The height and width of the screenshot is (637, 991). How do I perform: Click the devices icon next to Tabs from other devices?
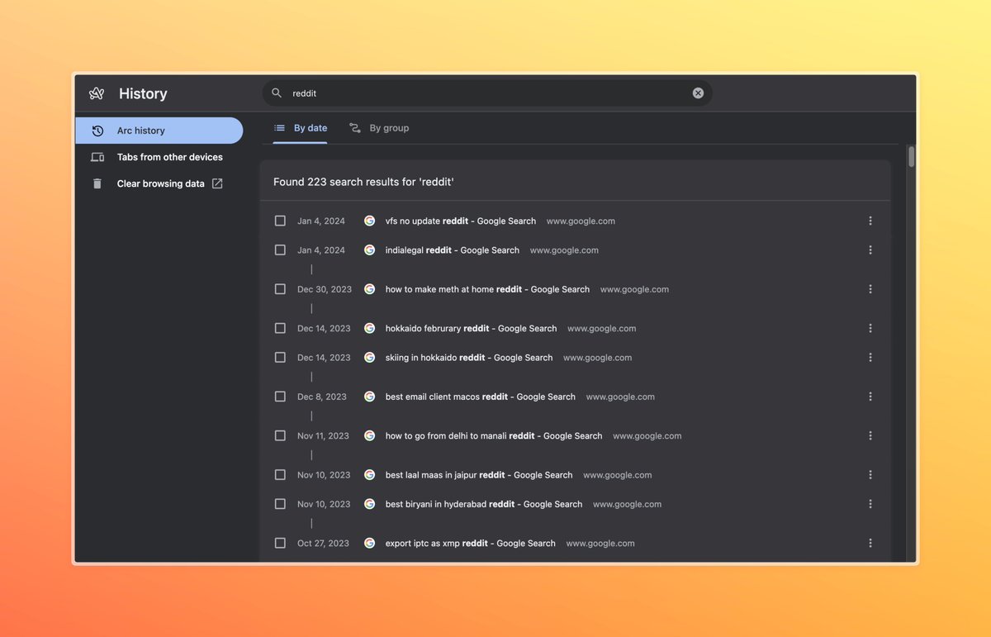(97, 157)
